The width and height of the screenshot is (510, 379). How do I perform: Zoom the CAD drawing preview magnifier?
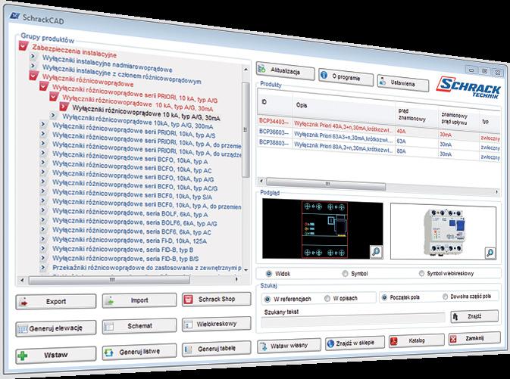pyautogui.click(x=377, y=252)
